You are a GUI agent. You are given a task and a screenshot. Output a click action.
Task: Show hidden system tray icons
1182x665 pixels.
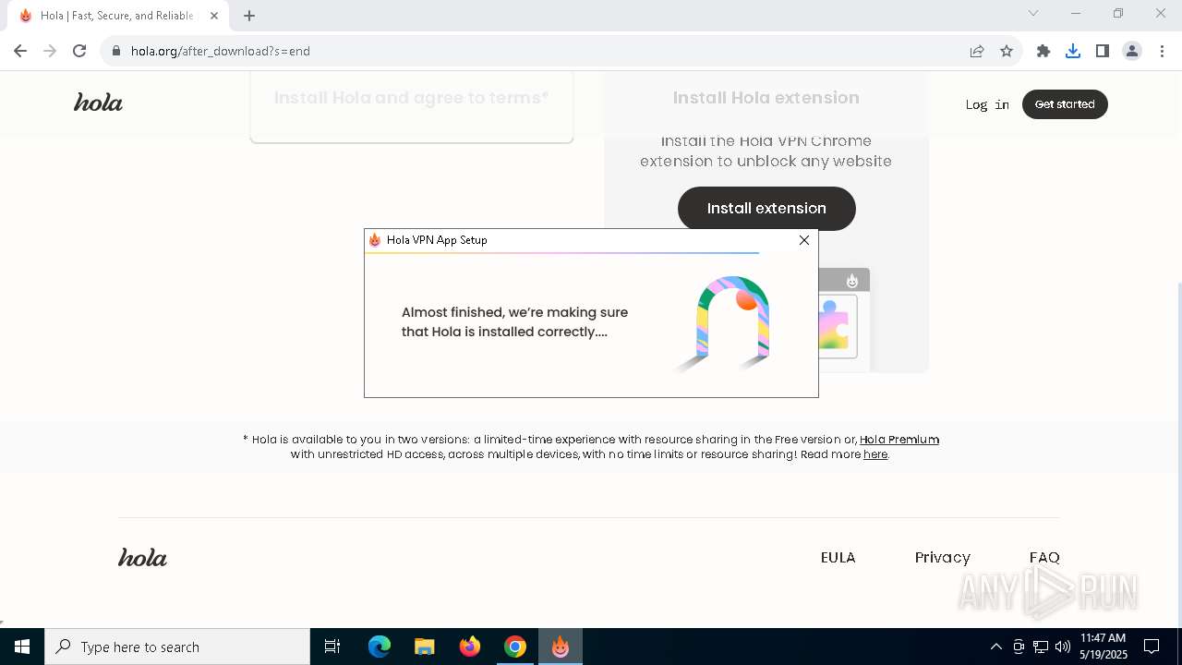click(995, 647)
